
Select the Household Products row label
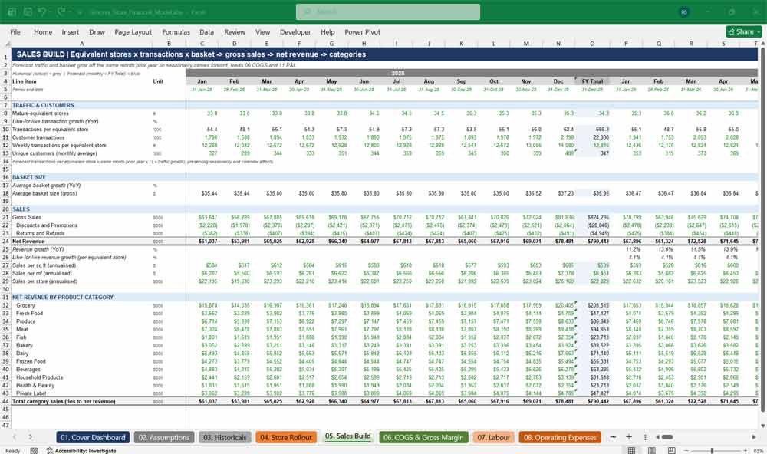click(x=40, y=377)
